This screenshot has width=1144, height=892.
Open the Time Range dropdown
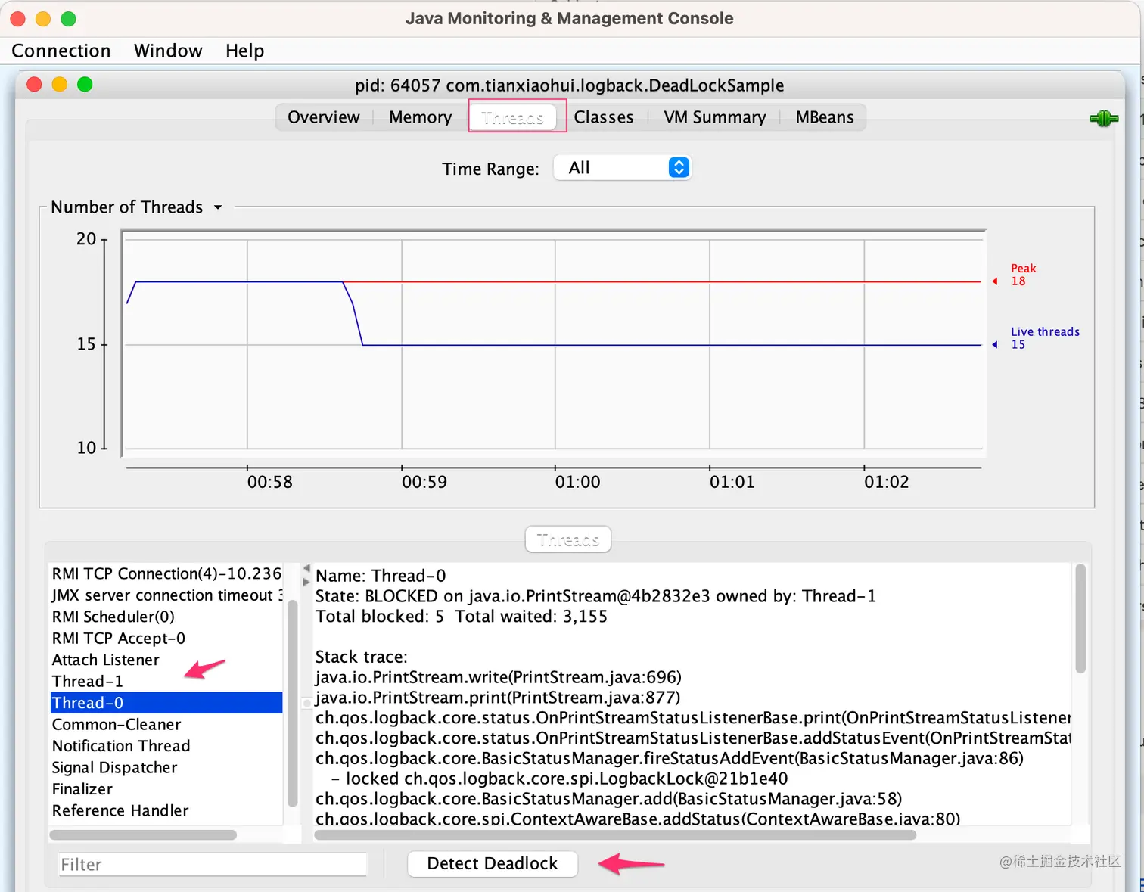point(623,168)
